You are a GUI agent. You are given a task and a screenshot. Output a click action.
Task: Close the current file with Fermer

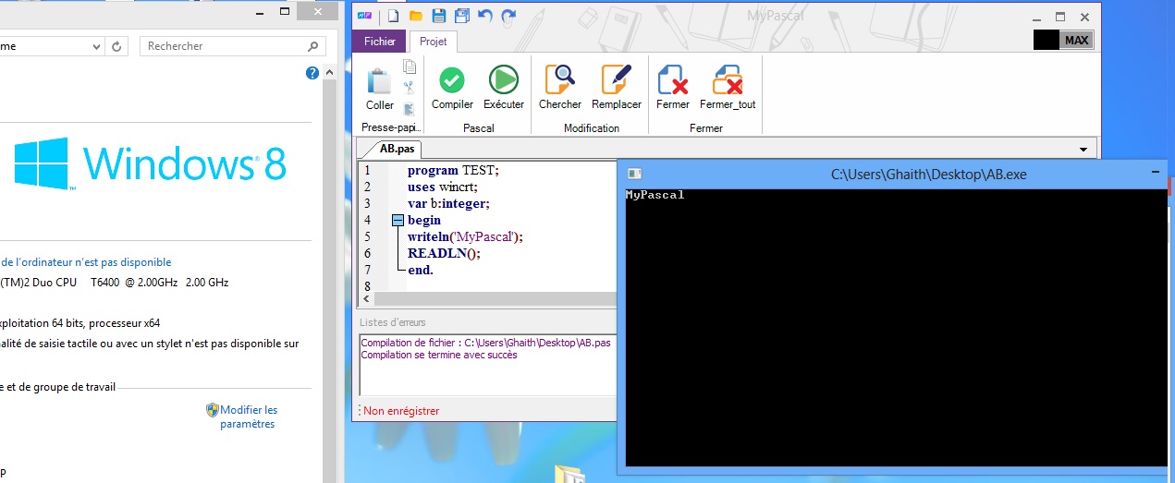pos(673,89)
